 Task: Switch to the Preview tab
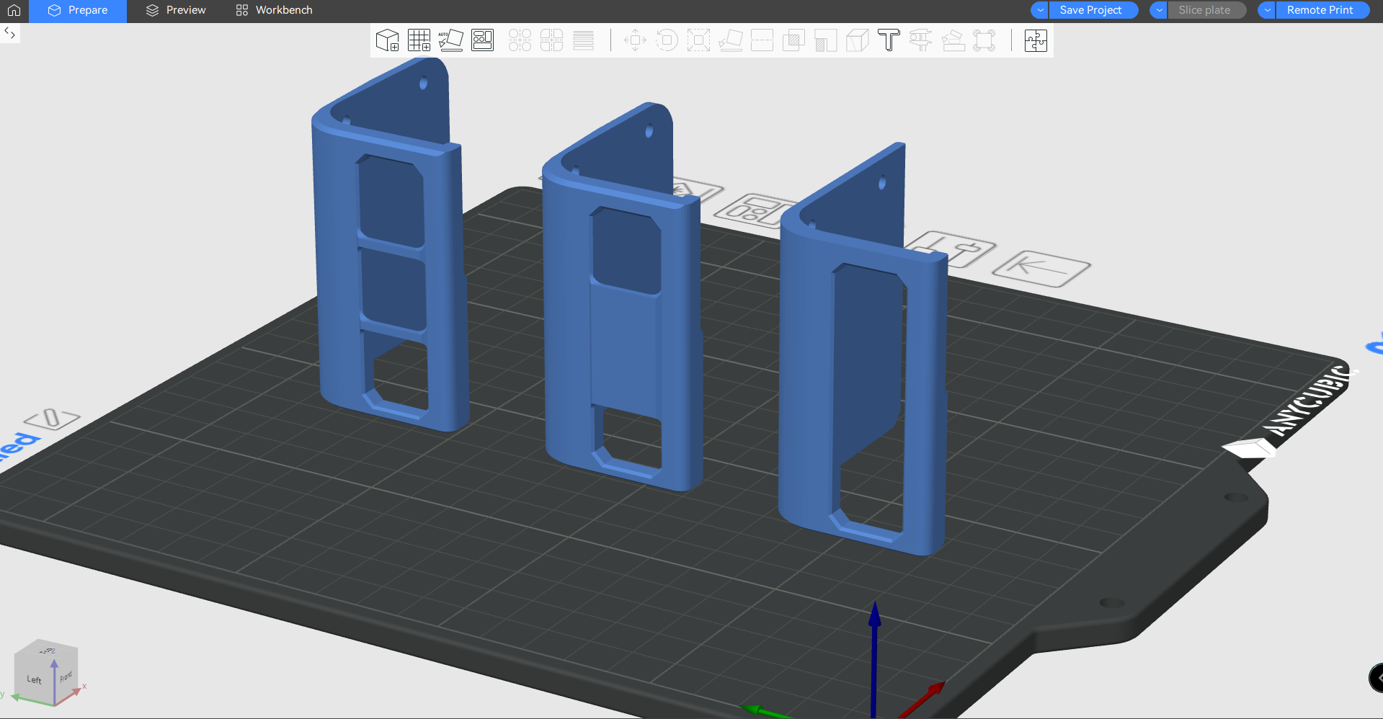[x=176, y=10]
